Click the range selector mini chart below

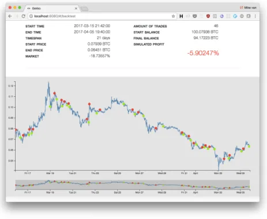click(133, 184)
